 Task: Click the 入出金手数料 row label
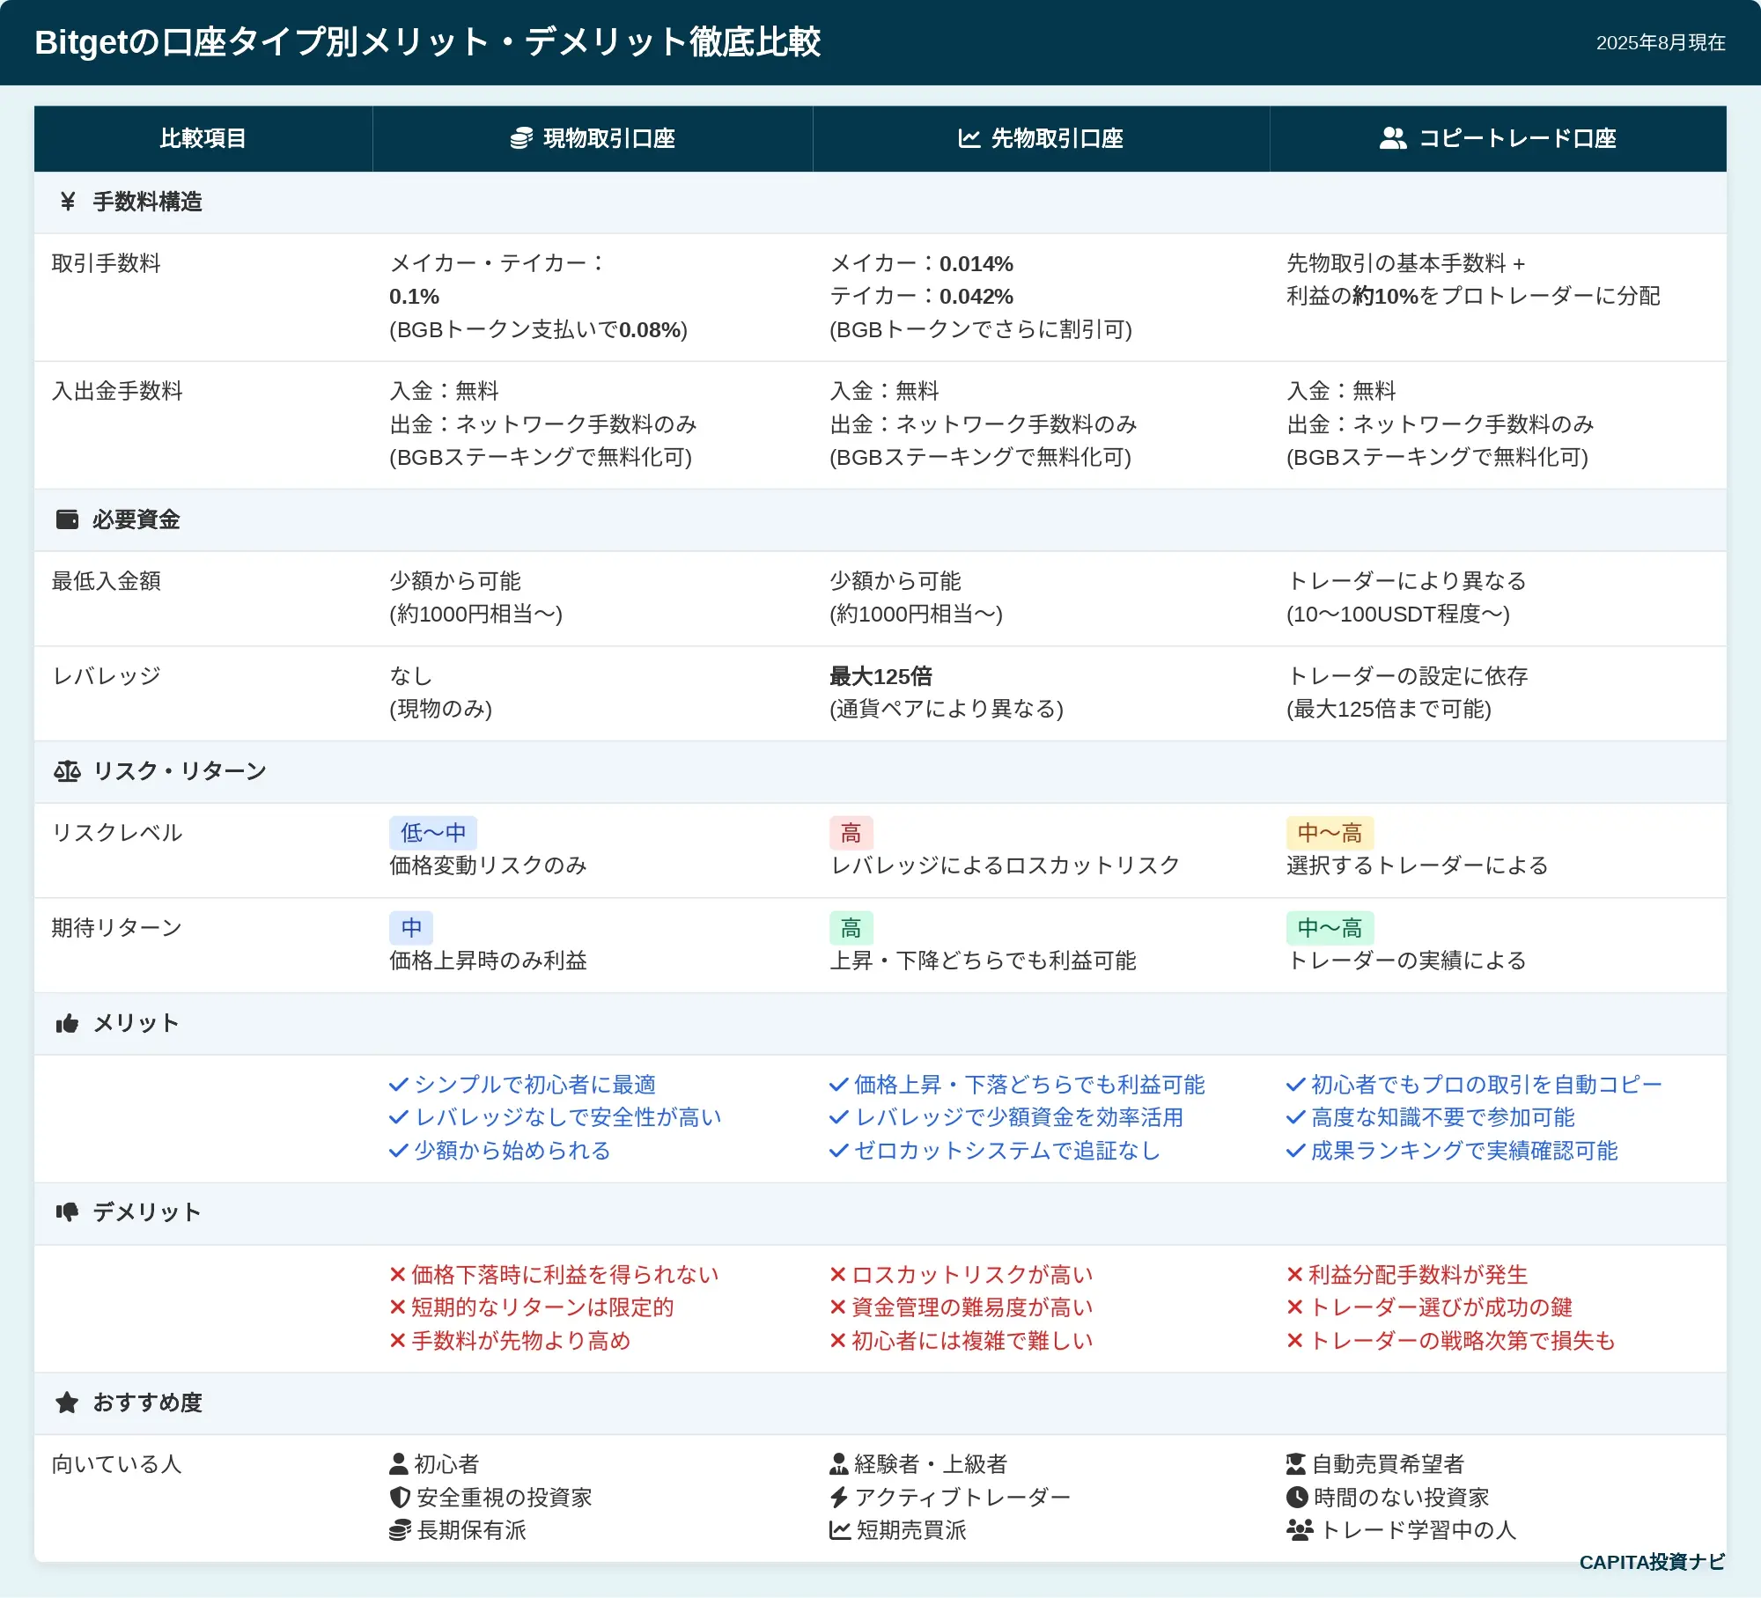117,391
